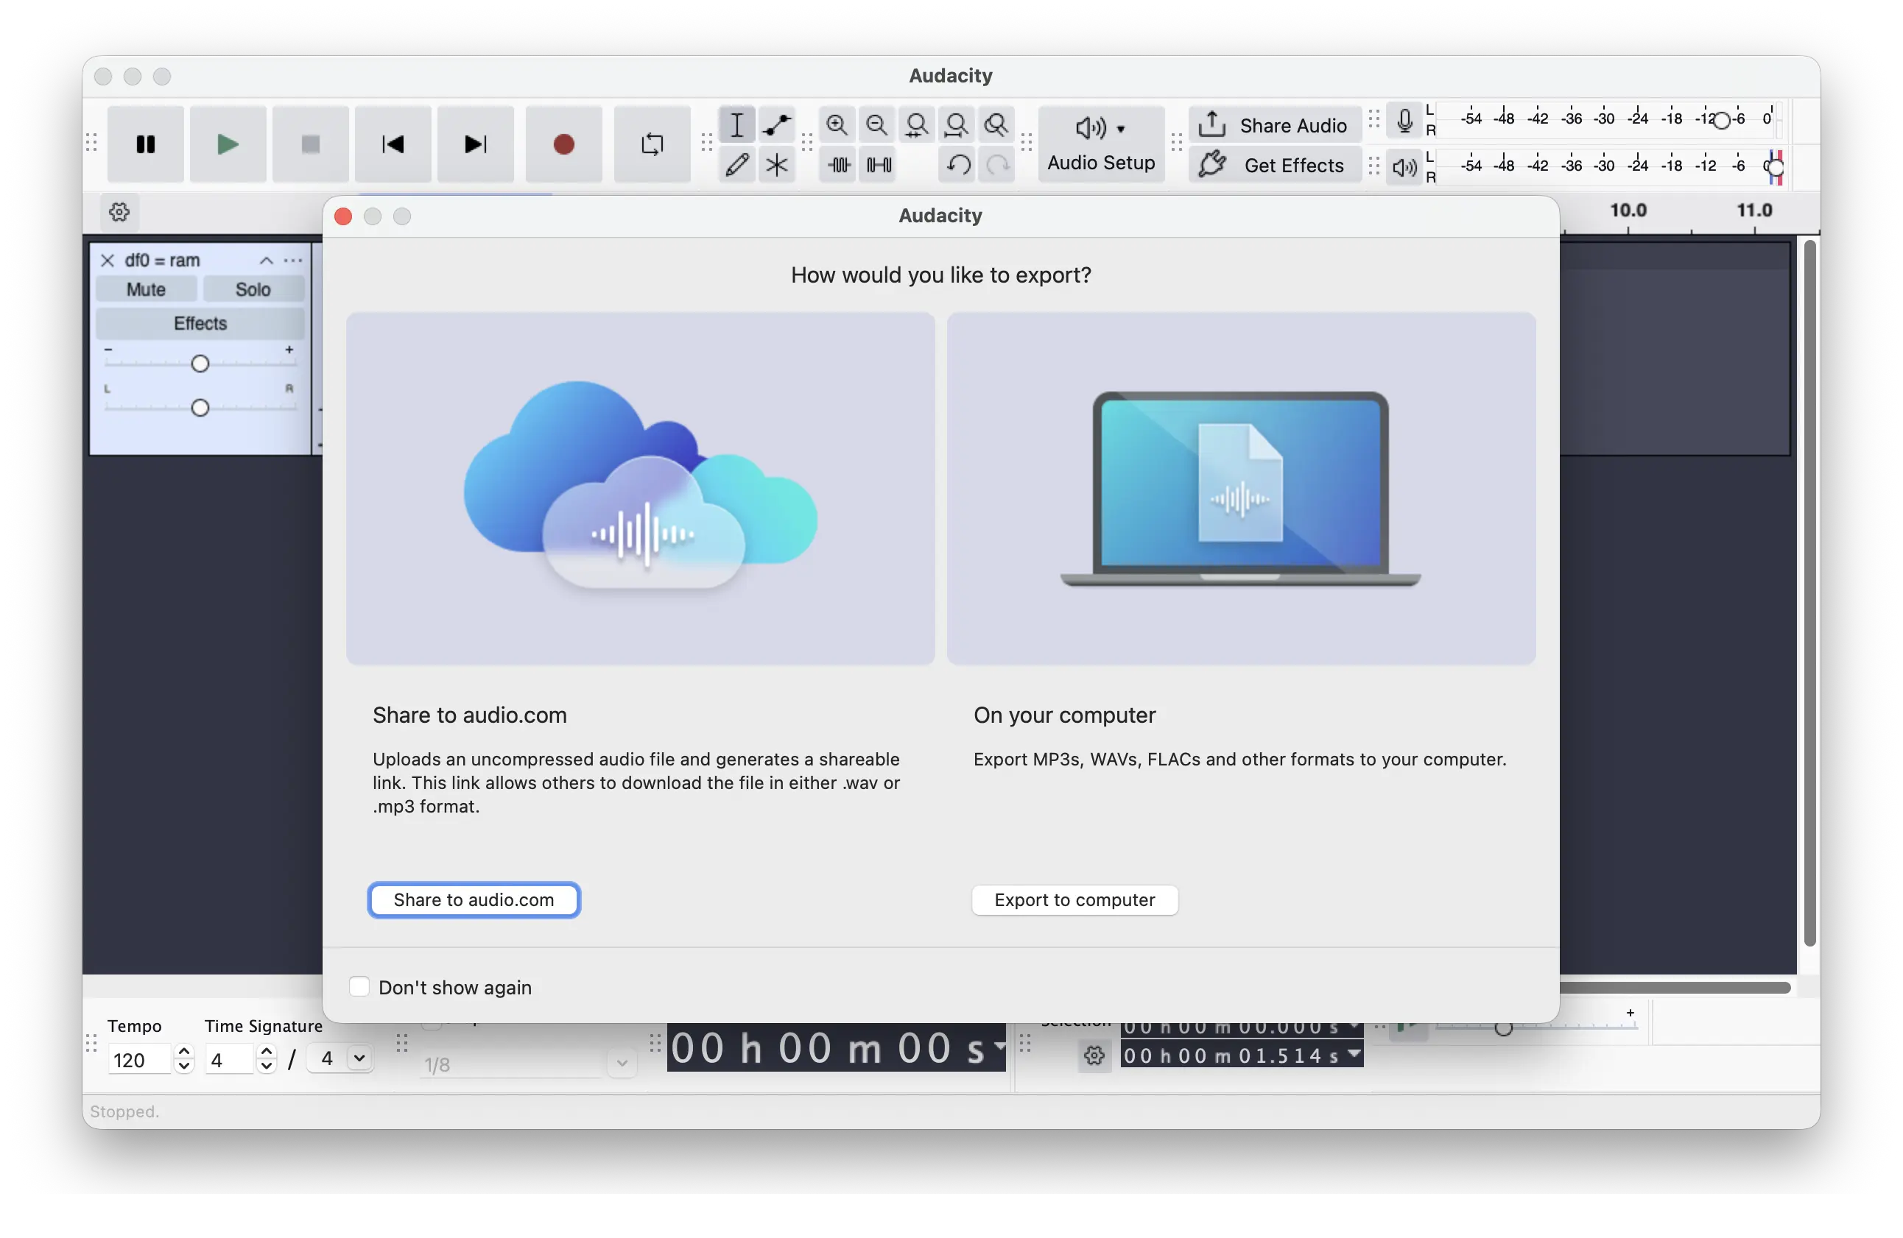Image resolution: width=1903 pixels, height=1238 pixels.
Task: Fit project to width with zoom icon
Action: (957, 124)
